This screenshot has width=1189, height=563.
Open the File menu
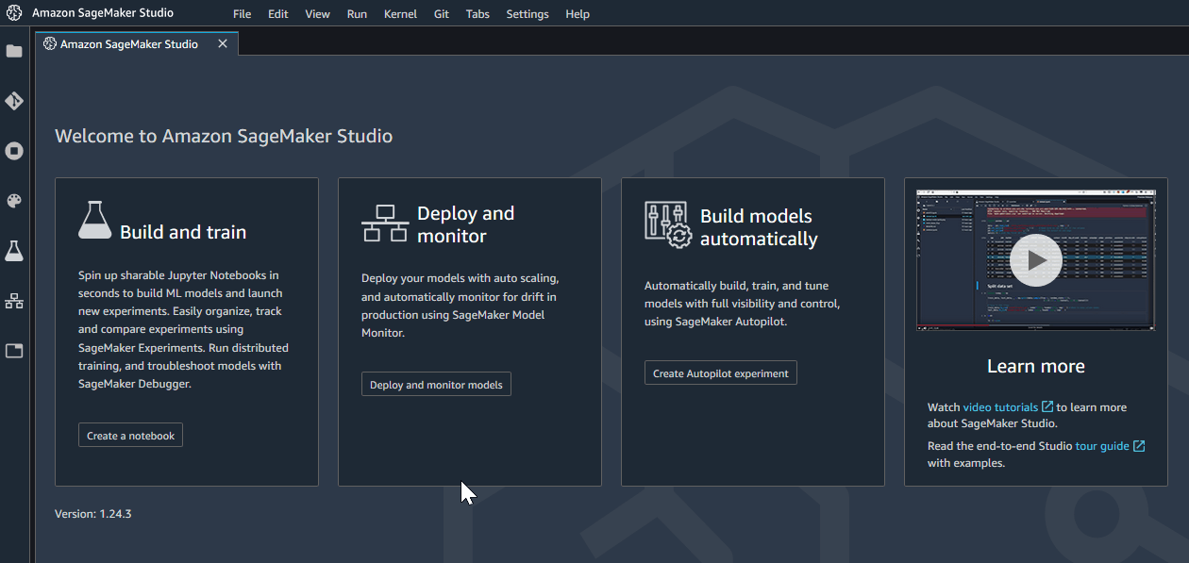point(242,14)
